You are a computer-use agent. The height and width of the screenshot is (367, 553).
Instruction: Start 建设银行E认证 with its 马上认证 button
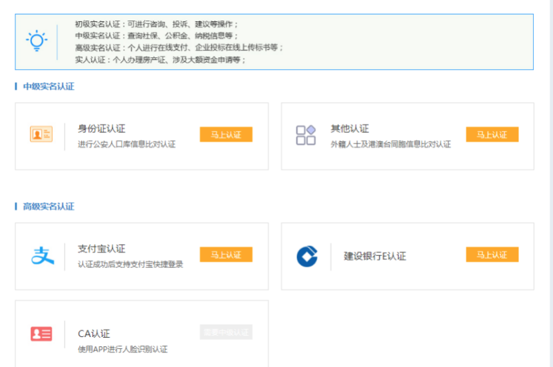coord(492,255)
